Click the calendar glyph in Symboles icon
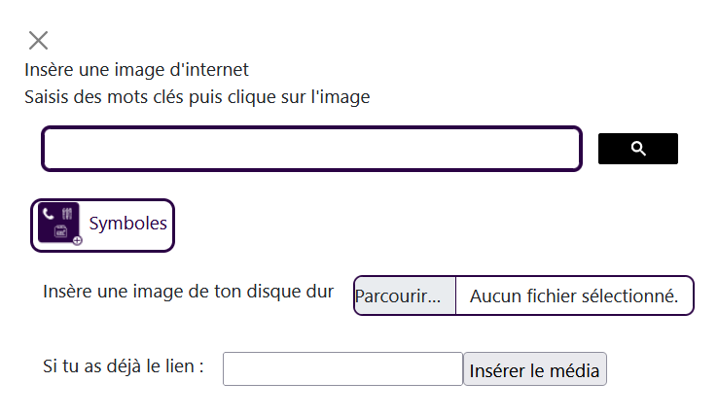Screen dimensions: 718x417 tap(61, 231)
